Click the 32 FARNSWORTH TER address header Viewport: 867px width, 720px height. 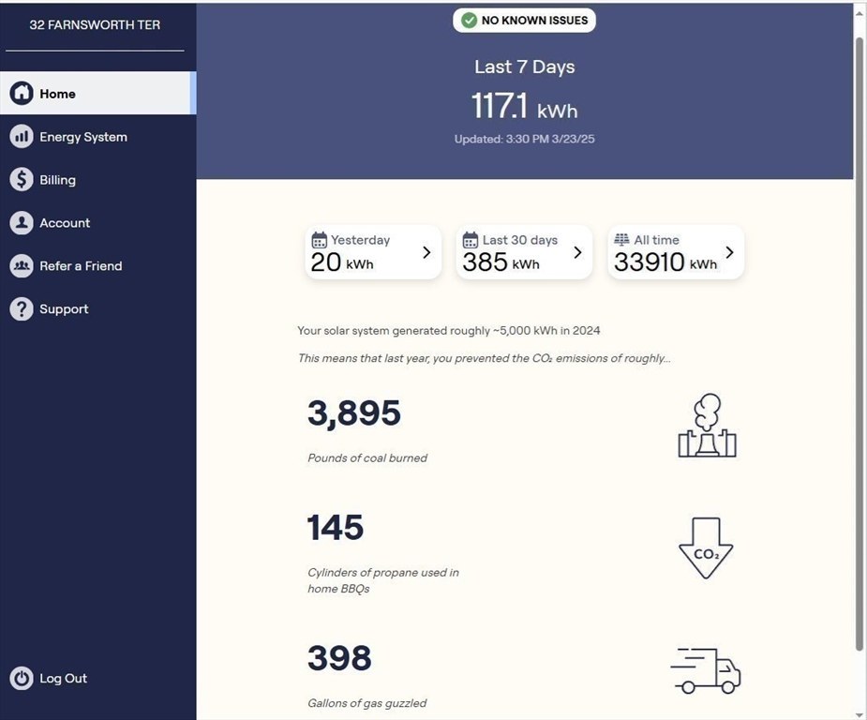(95, 25)
